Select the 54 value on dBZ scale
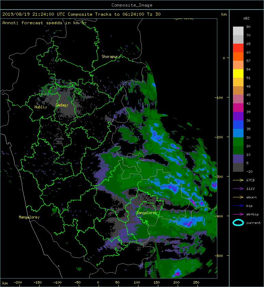The height and width of the screenshot is (287, 264). click(x=248, y=70)
